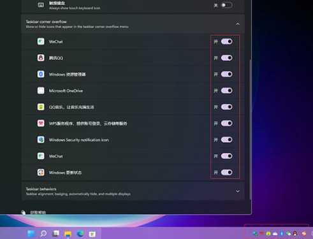Click the WPS icon in the overflow list

coord(41,123)
